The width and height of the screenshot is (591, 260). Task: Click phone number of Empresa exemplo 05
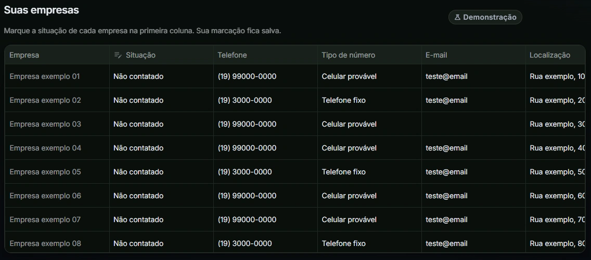[x=245, y=172]
